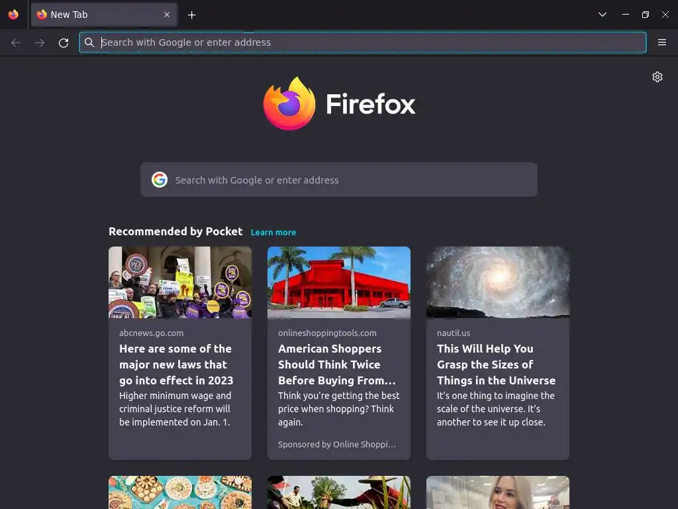Select the New Tab tab
Screen dimensions: 678x509
[x=104, y=15]
